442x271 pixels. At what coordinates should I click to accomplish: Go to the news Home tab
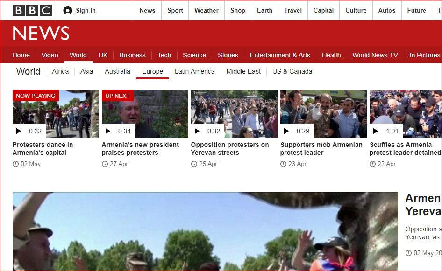click(x=21, y=55)
